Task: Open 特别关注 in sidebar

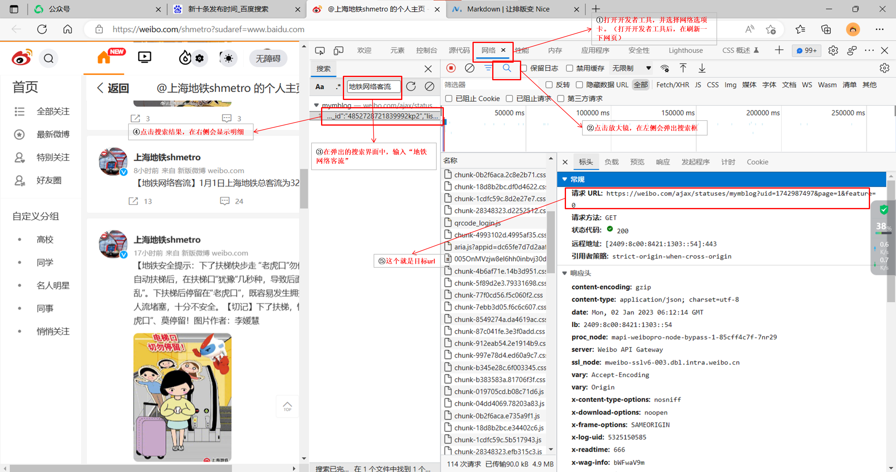Action: click(x=53, y=157)
